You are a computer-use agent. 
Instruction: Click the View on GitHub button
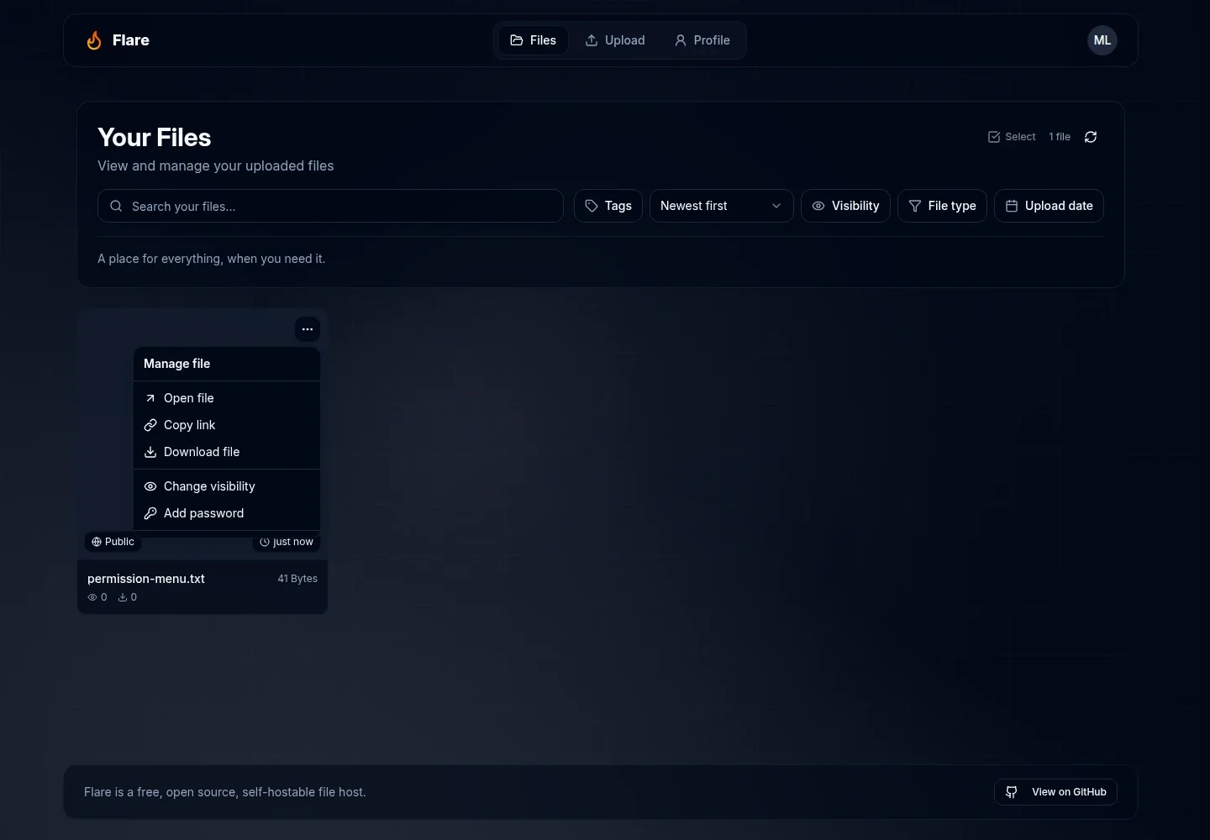[1055, 792]
